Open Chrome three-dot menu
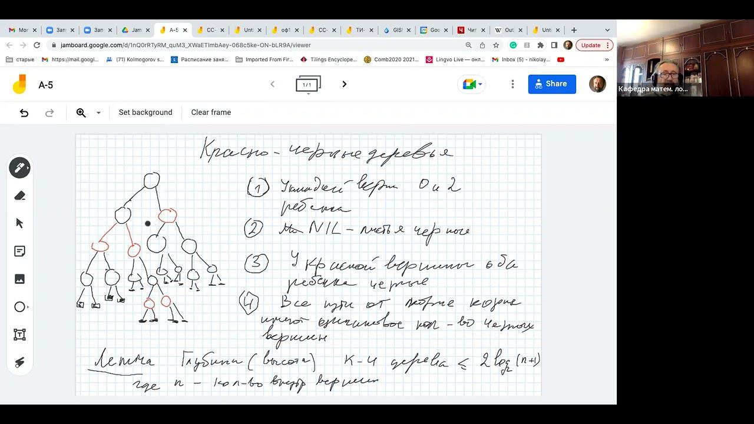 [x=610, y=45]
